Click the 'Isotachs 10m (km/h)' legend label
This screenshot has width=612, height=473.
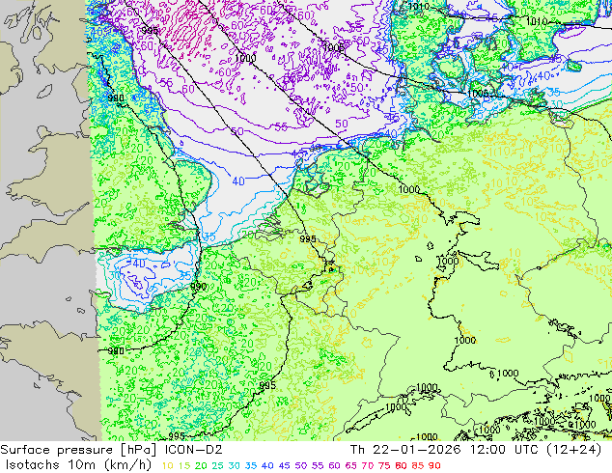point(78,465)
